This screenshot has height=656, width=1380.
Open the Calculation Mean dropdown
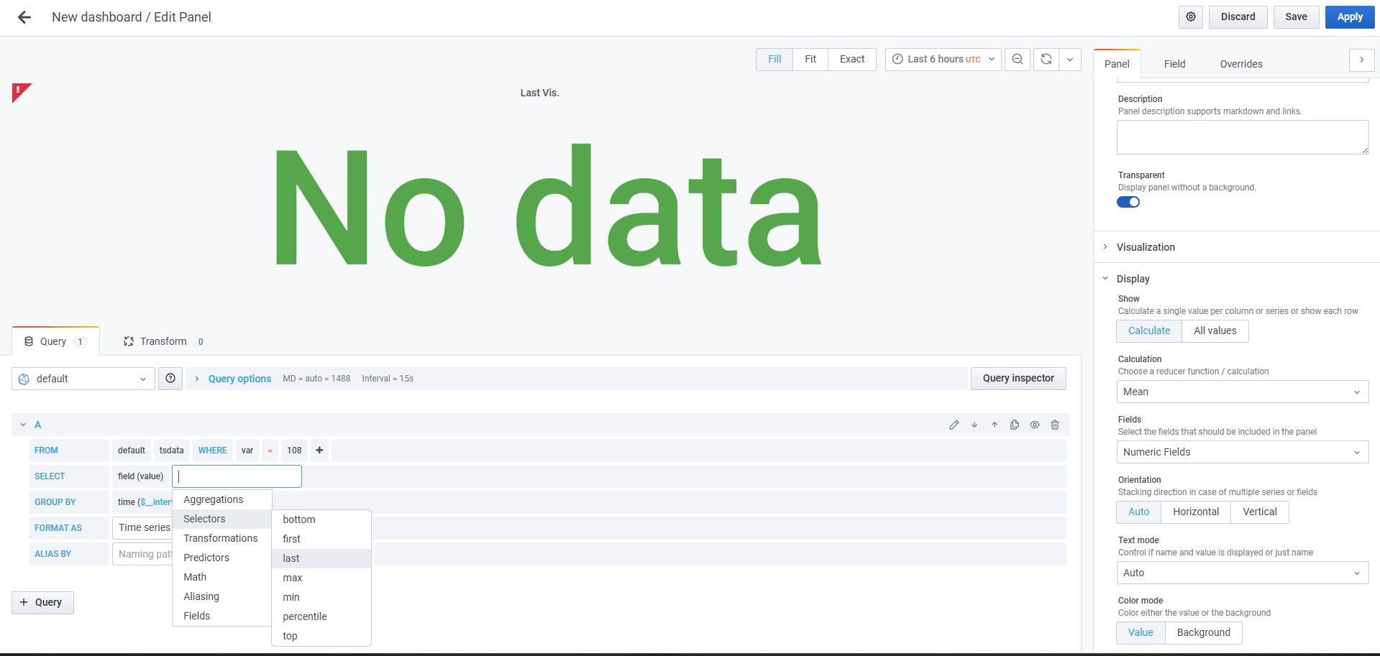point(1242,392)
